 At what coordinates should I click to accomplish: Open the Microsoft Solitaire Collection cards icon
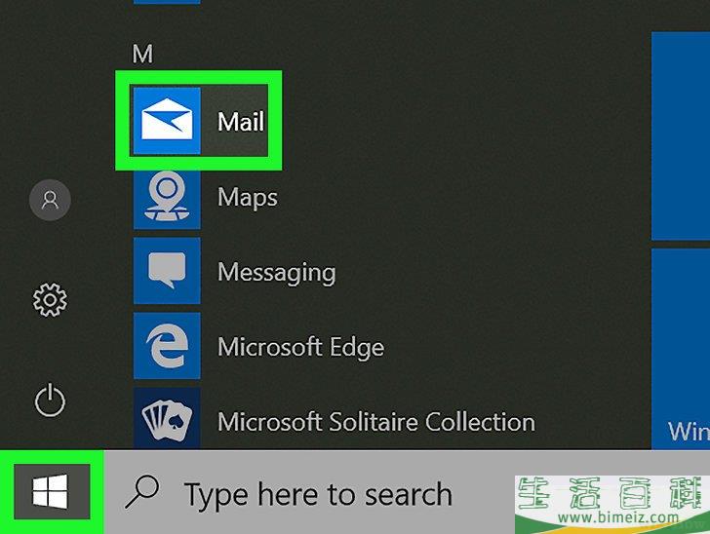coord(167,419)
